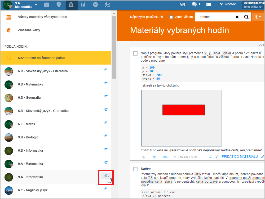This screenshot has height=199, width=265.
Task: Open the grade badge icon in top bar
Action: coord(95,4)
